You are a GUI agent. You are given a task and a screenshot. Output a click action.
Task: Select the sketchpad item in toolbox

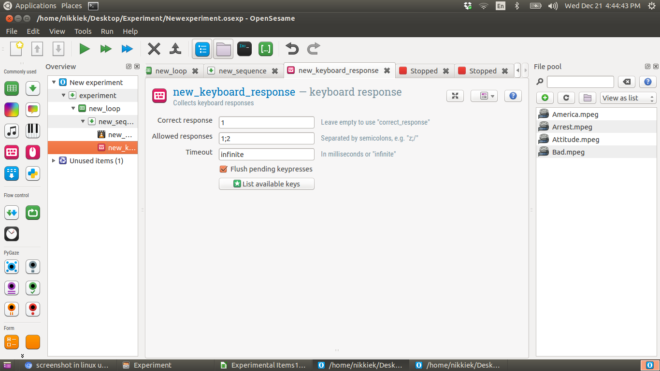click(12, 110)
